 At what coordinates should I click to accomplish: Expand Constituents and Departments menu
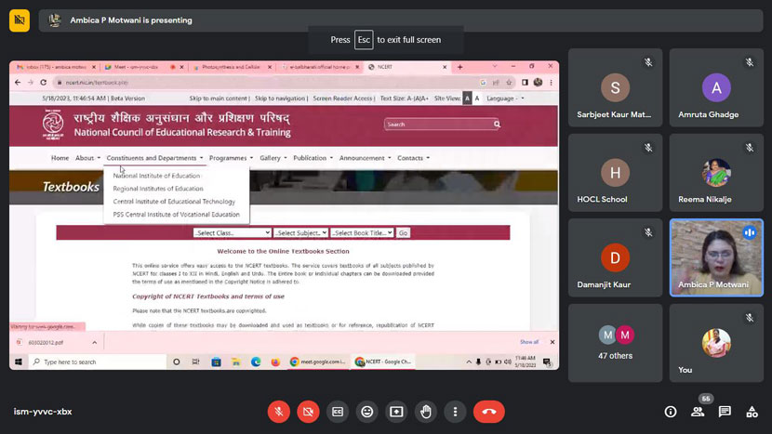point(154,158)
